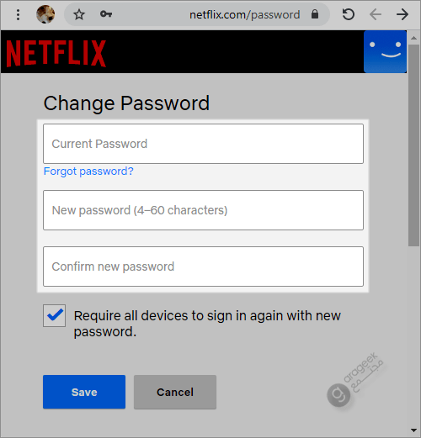This screenshot has width=421, height=438.
Task: Reload the page
Action: pos(349,14)
